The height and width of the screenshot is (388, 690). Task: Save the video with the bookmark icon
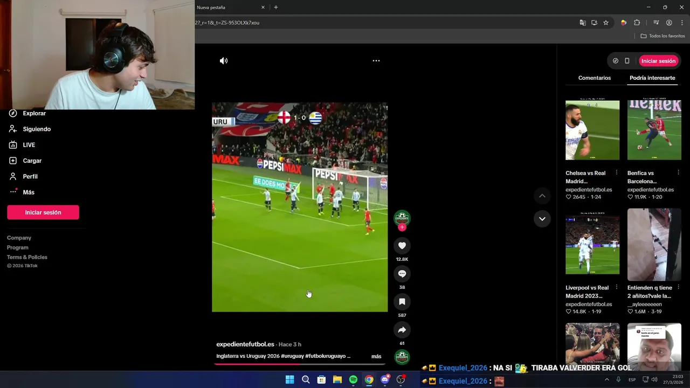(402, 302)
